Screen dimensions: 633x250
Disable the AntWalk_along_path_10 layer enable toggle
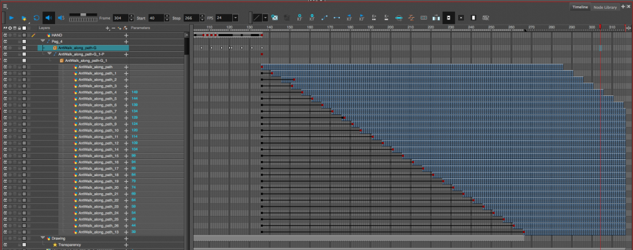tap(6, 131)
